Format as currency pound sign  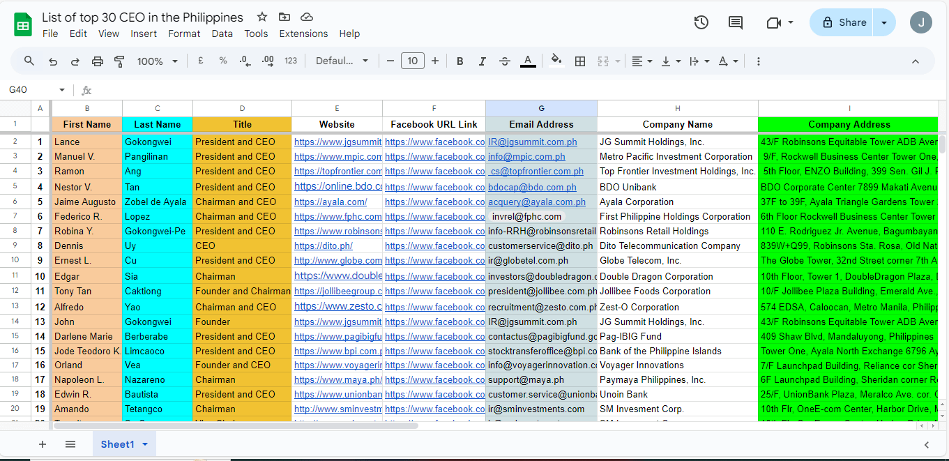pyautogui.click(x=201, y=61)
